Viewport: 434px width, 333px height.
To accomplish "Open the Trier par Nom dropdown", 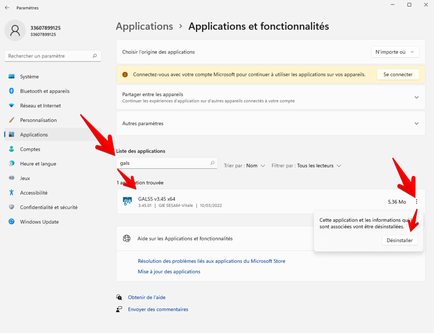I will (245, 166).
